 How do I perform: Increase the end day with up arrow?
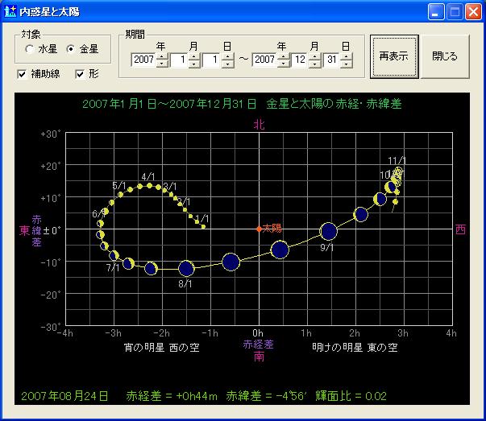347,56
